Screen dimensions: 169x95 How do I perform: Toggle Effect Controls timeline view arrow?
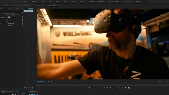click(x=22, y=9)
